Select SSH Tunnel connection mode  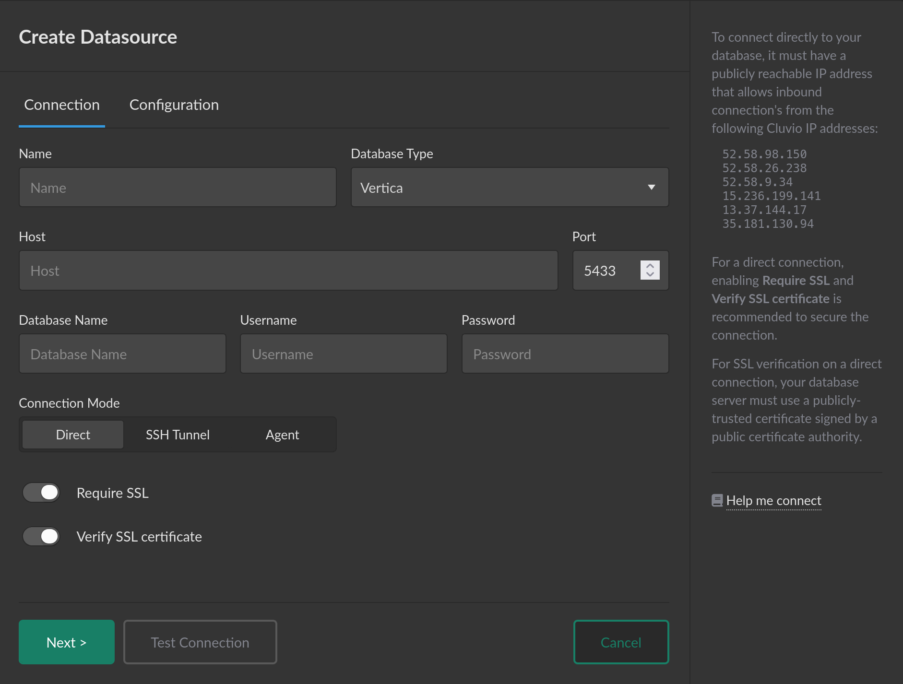(x=178, y=435)
